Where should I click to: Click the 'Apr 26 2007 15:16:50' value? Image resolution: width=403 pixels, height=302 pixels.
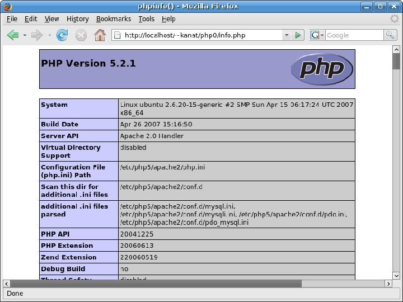[156, 124]
